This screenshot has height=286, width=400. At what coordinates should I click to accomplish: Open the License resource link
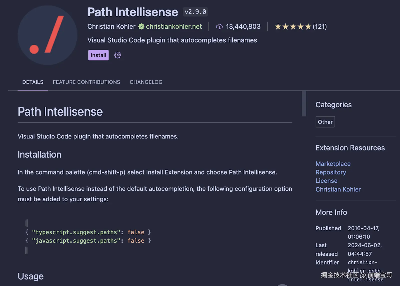click(x=326, y=181)
